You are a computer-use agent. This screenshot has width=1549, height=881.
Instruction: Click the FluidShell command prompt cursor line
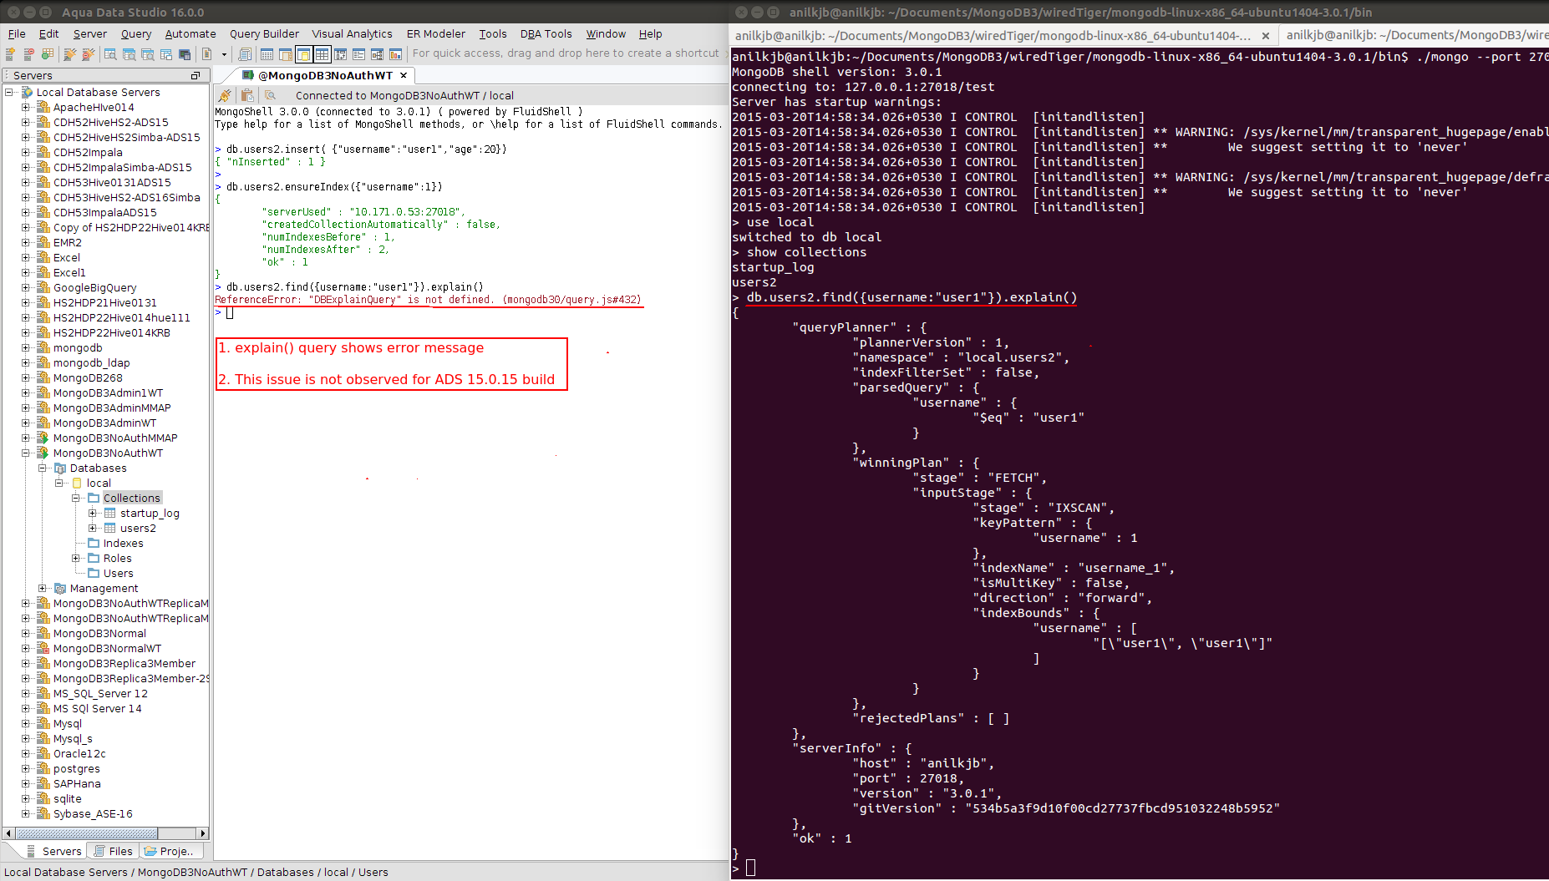[229, 313]
